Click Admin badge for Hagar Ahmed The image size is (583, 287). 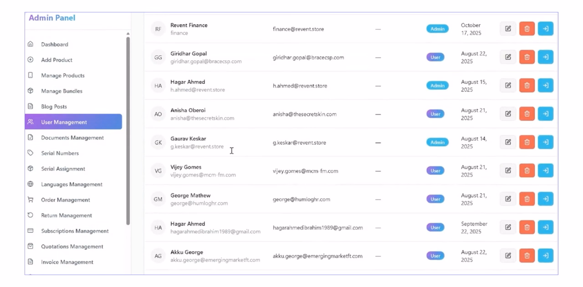point(437,86)
